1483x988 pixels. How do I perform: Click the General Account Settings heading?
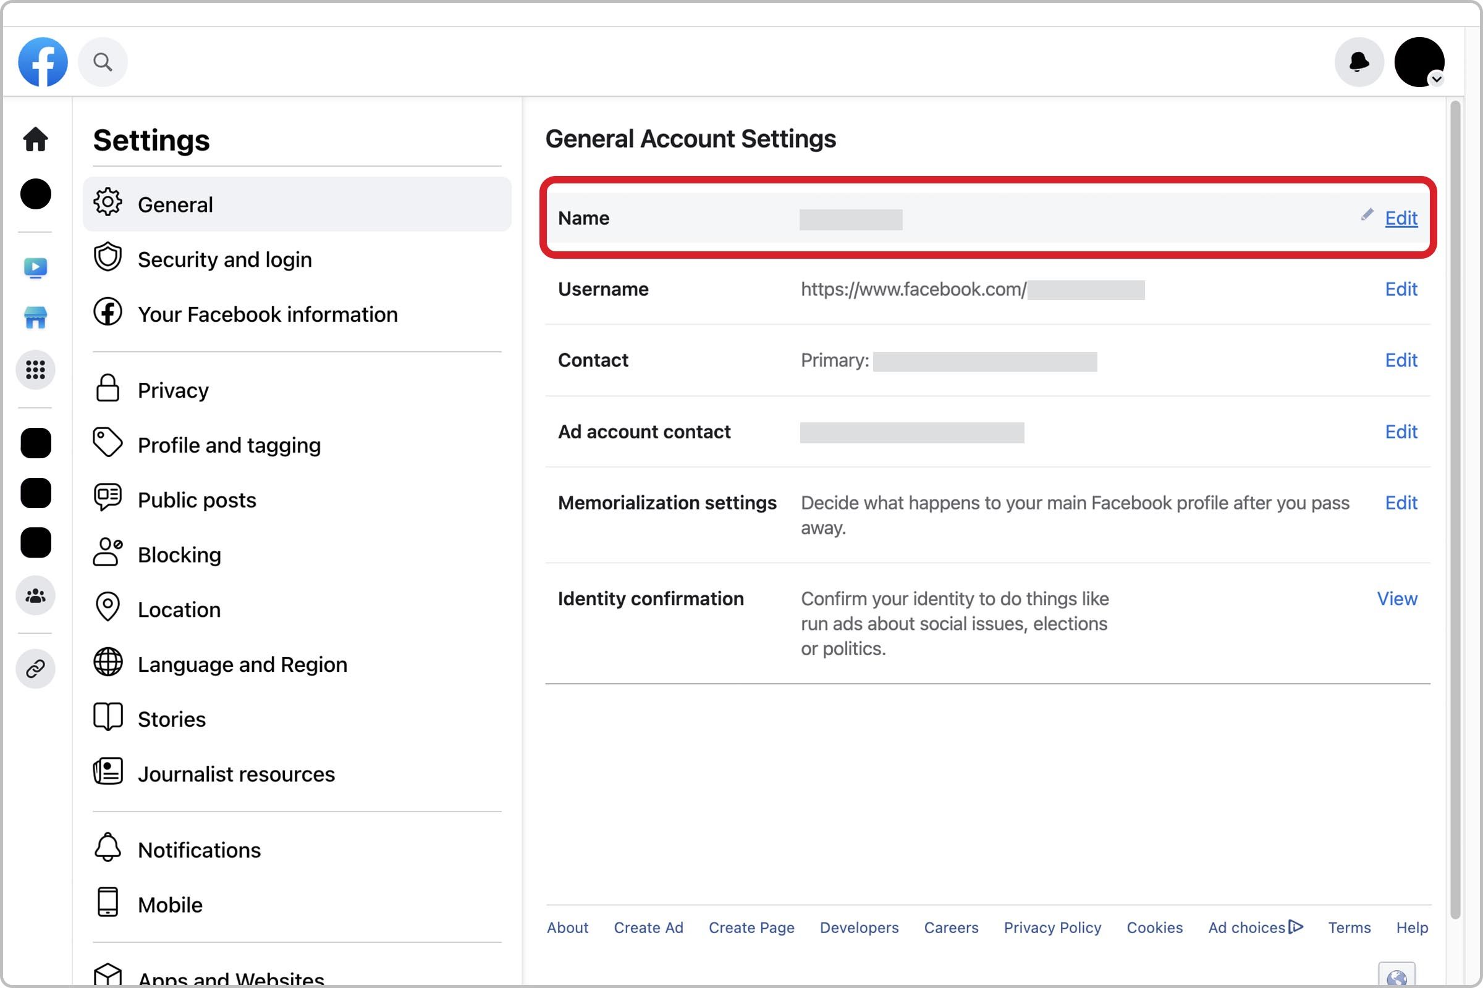690,138
